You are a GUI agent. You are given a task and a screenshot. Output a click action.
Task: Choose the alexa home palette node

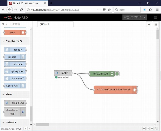point(15,103)
